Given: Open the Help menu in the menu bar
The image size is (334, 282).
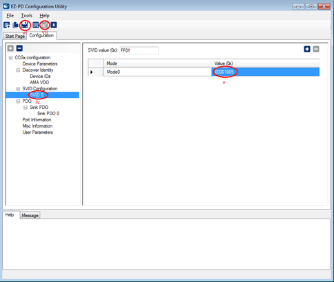Looking at the screenshot, I should point(44,16).
